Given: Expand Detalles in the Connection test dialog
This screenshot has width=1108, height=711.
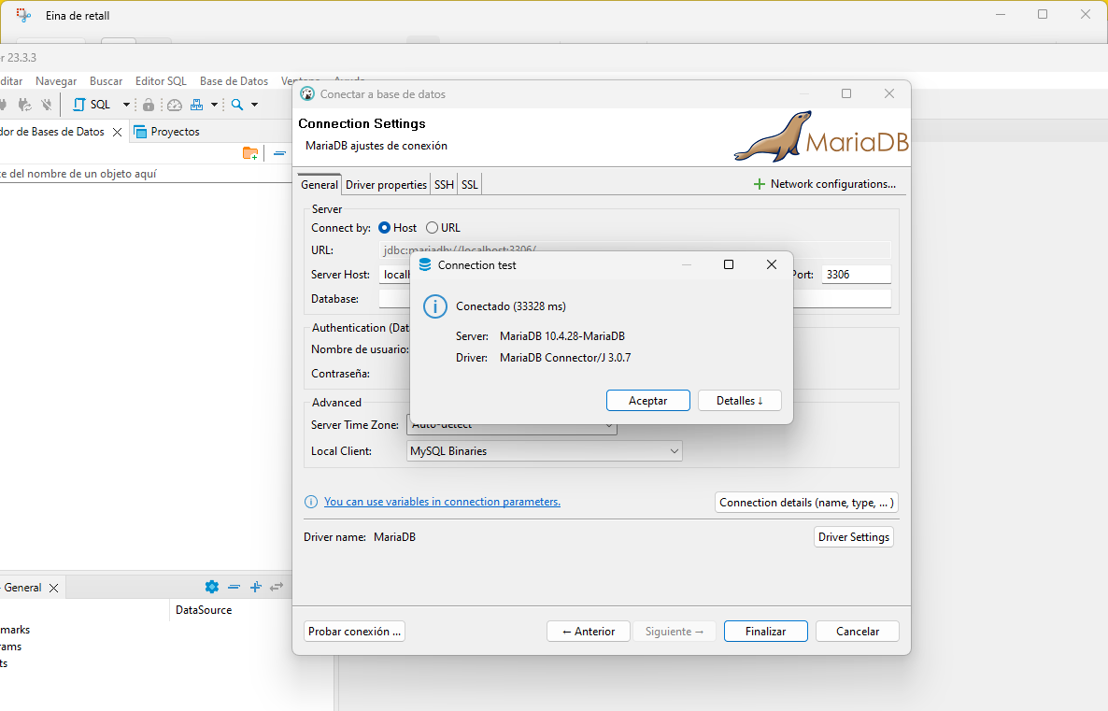Looking at the screenshot, I should click(x=739, y=401).
